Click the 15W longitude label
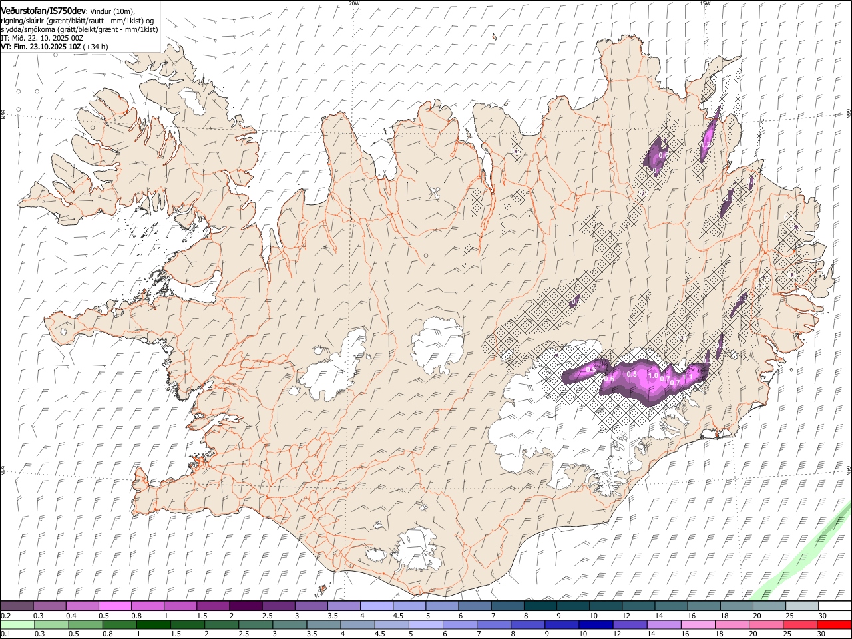Screen dimensions: 852x639 click(705, 3)
